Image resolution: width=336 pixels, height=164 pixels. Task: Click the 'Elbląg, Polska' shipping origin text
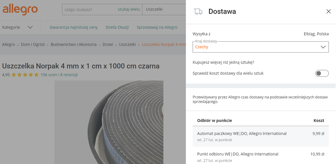316,34
